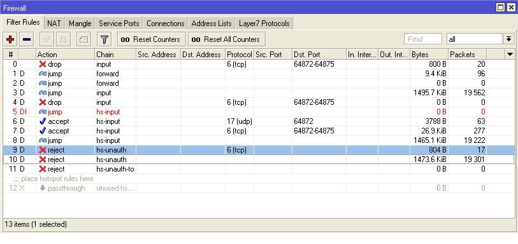The width and height of the screenshot is (518, 244).
Task: Click the jump icon in rule 1
Action: point(42,74)
